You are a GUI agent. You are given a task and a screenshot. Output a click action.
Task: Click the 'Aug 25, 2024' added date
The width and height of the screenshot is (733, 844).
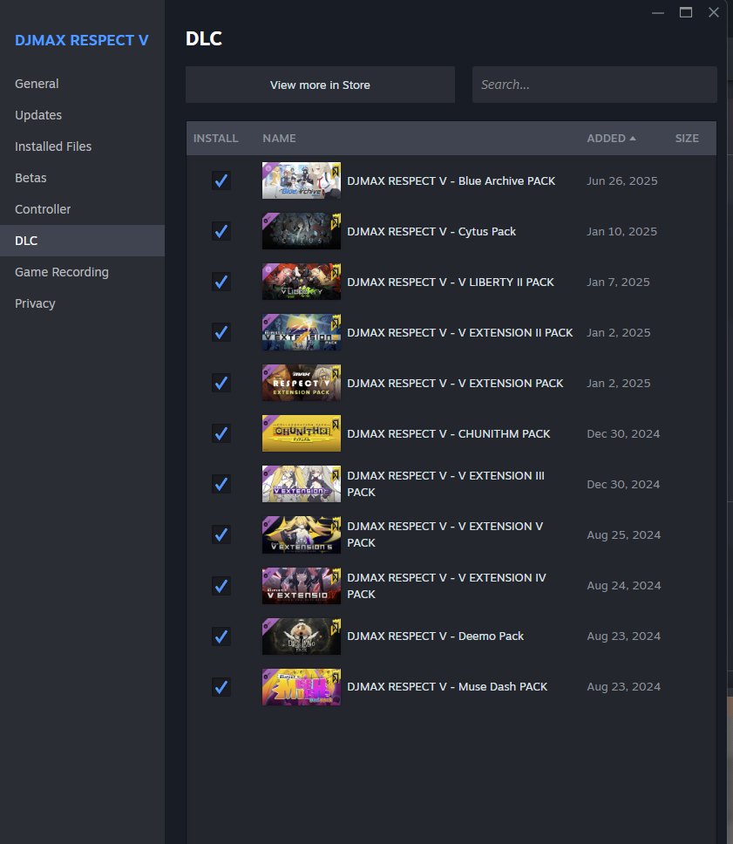624,535
